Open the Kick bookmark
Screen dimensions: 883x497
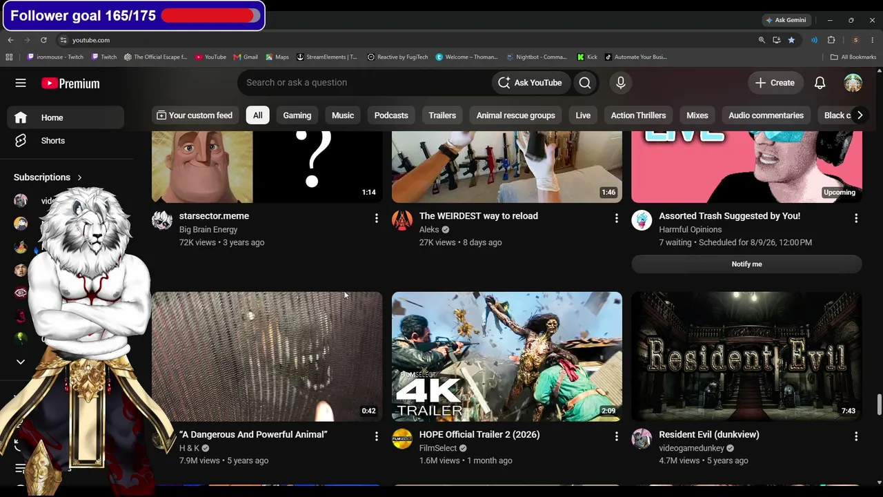point(587,57)
